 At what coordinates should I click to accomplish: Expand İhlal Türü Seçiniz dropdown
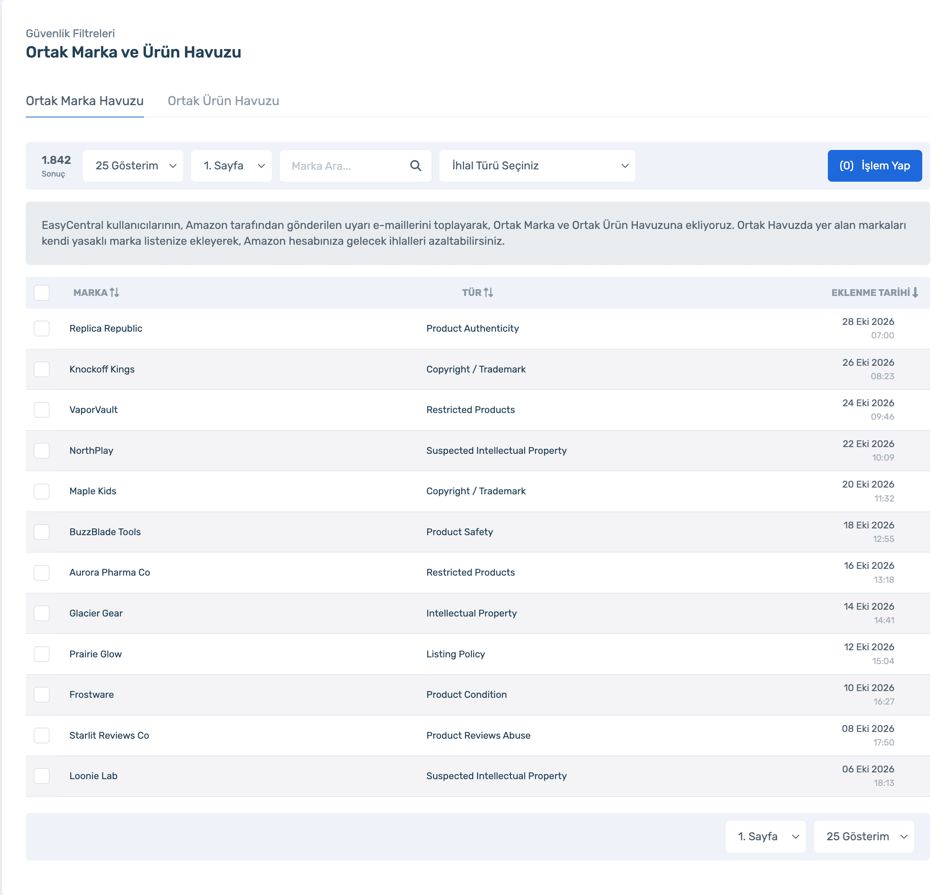537,166
